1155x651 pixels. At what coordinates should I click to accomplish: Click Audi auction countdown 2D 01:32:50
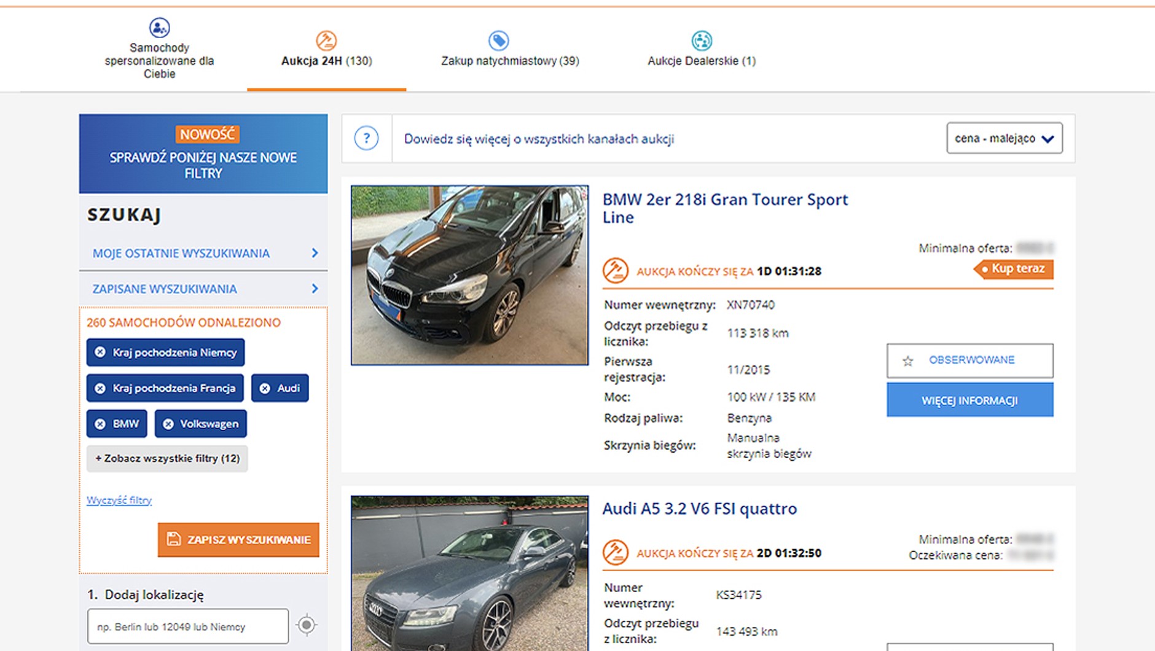[789, 553]
